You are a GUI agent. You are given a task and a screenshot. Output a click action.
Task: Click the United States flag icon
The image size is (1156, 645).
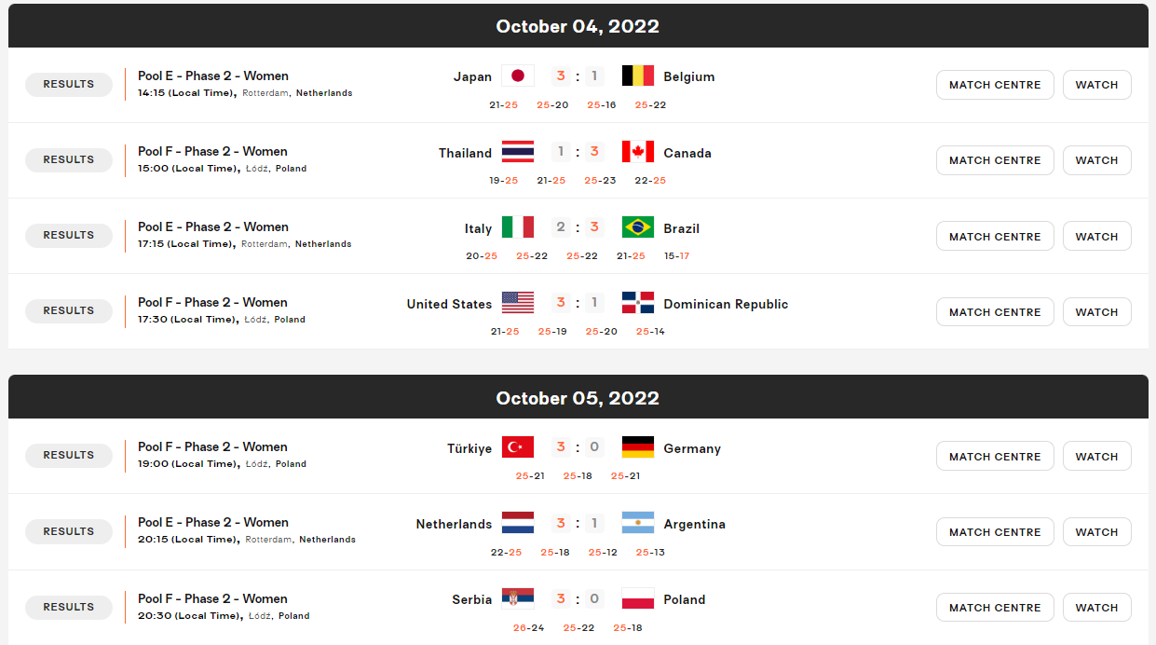(518, 303)
